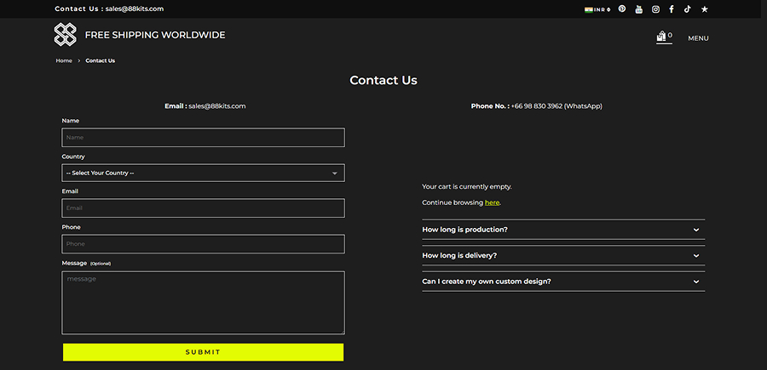Expand How long is production question
Screen dimensions: 767x370
(x=562, y=230)
